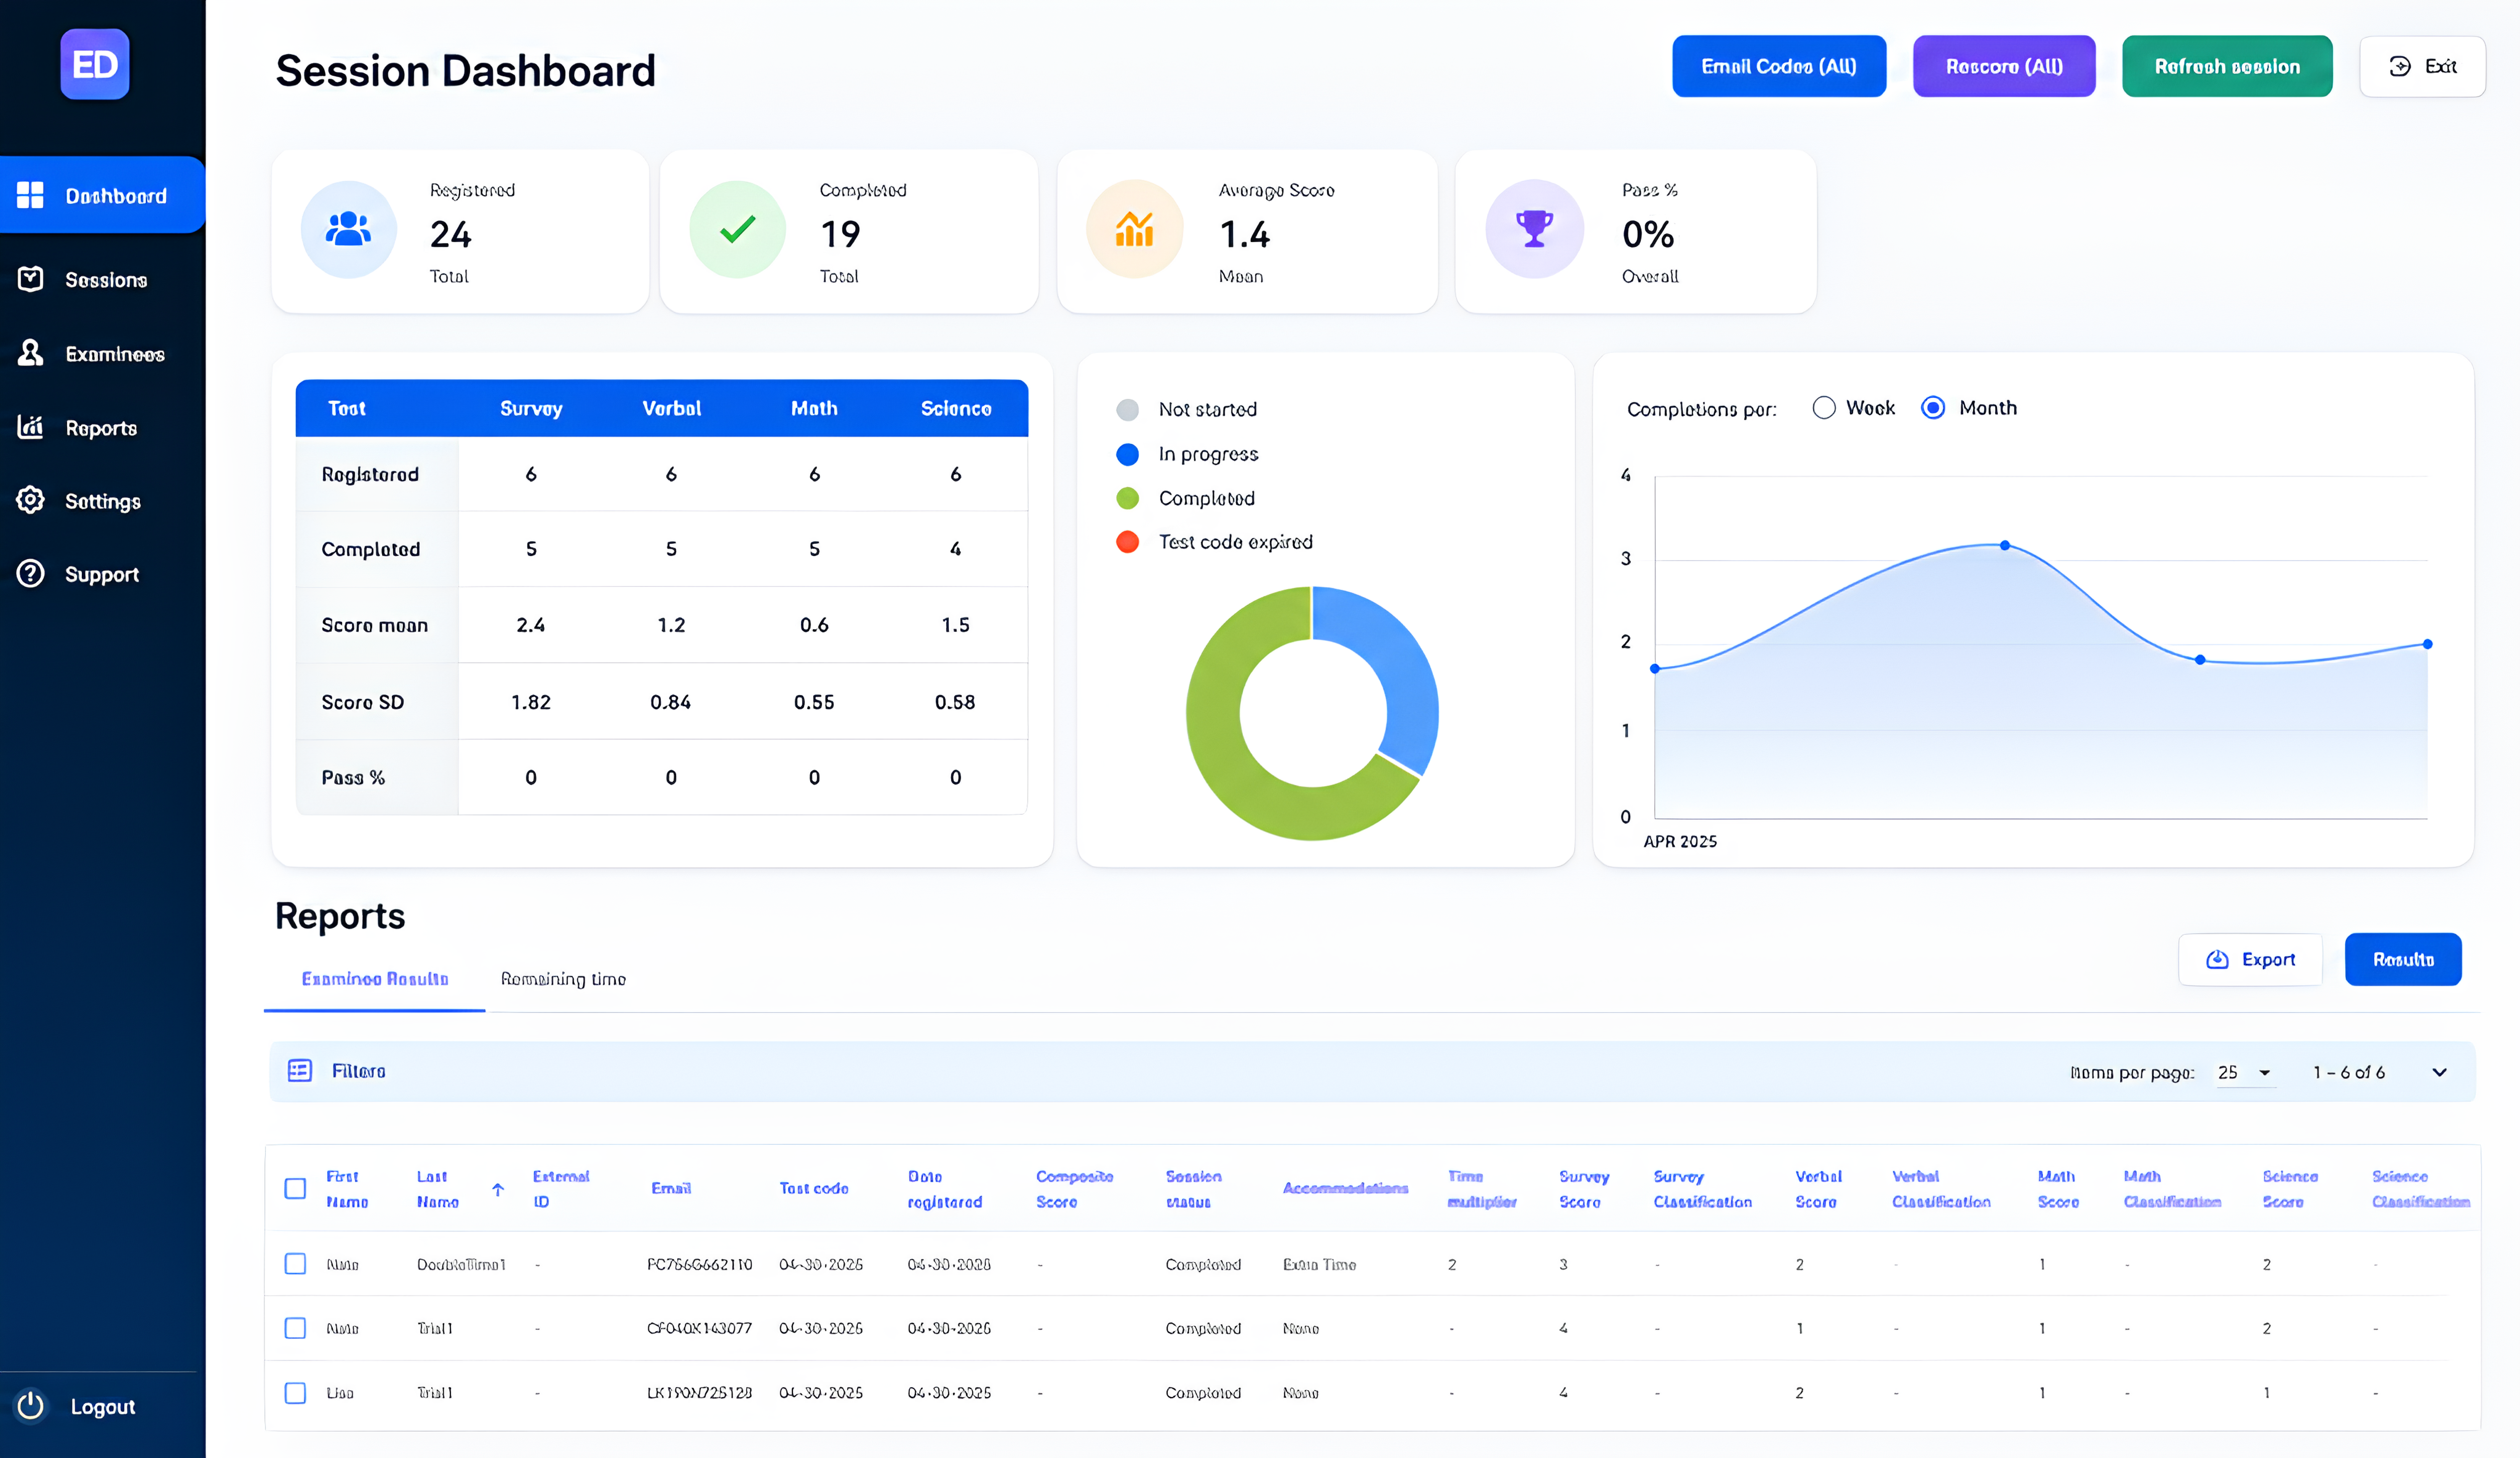The width and height of the screenshot is (2520, 1458).
Task: Click the ED logo in the sidebar
Action: pos(95,64)
